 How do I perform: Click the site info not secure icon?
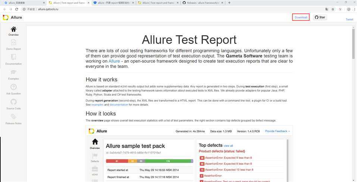coord(24,9)
